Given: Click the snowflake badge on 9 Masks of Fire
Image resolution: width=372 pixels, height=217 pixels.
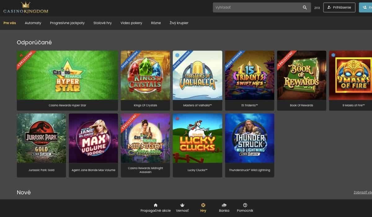Looking at the screenshot, I should click(x=334, y=55).
